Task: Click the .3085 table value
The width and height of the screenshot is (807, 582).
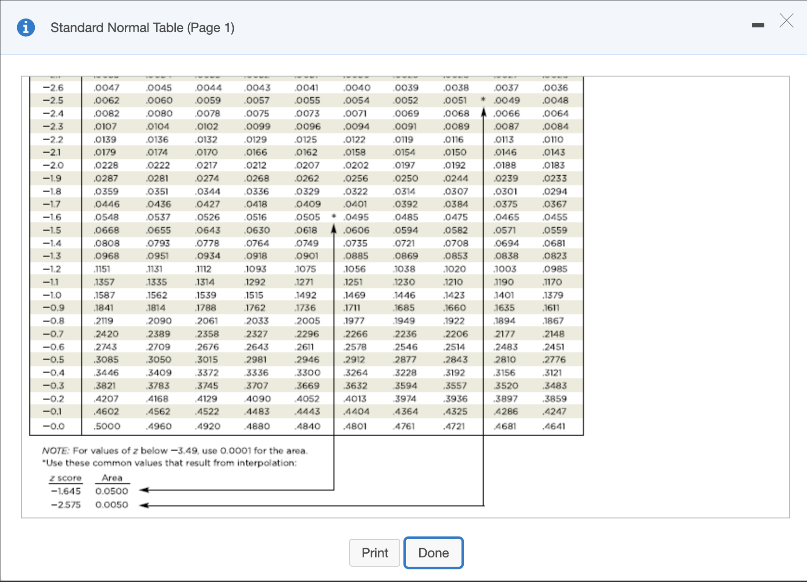Action: (x=106, y=360)
